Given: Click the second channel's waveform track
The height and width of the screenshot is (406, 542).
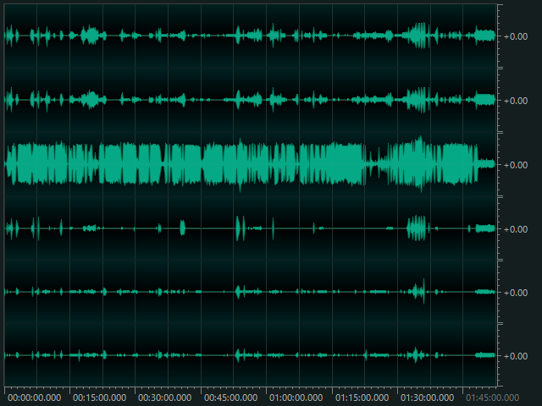Looking at the screenshot, I should pyautogui.click(x=251, y=100).
